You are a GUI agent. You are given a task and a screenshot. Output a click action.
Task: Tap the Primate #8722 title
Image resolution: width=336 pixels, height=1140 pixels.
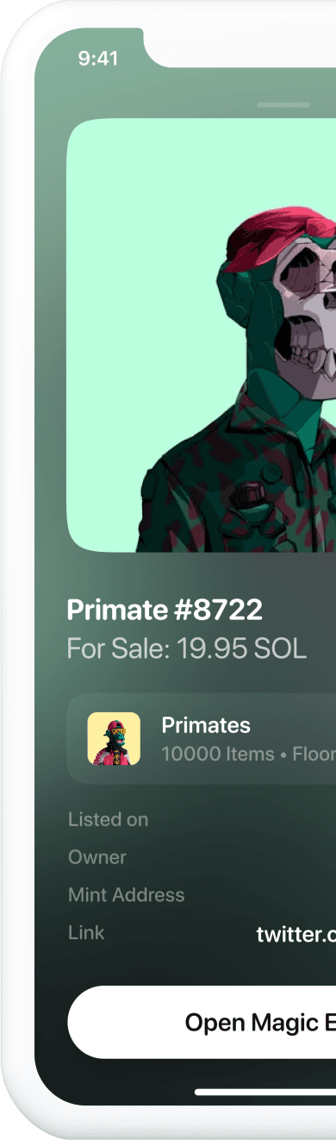click(165, 611)
